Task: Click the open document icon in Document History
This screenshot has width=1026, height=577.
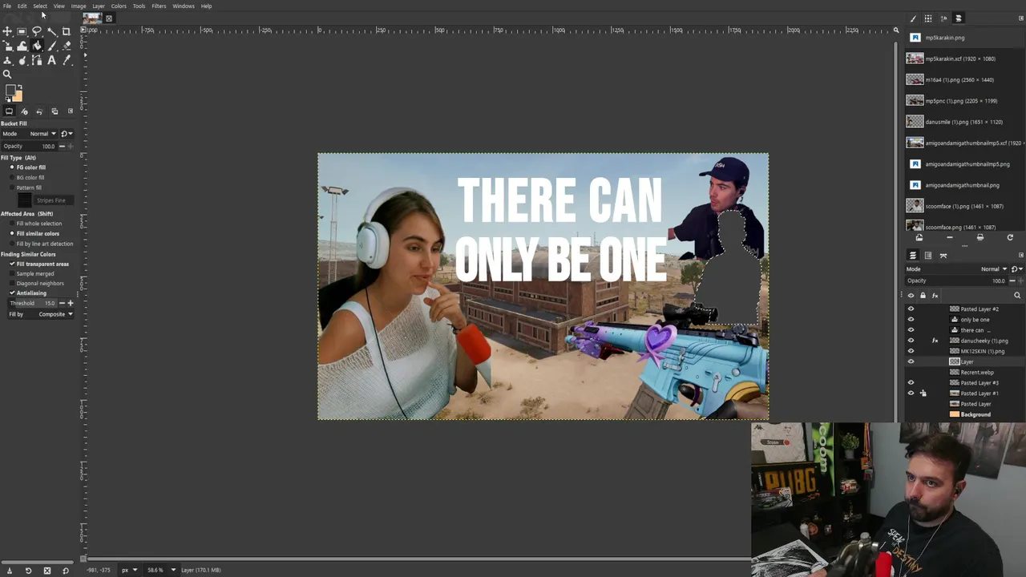Action: pos(919,238)
